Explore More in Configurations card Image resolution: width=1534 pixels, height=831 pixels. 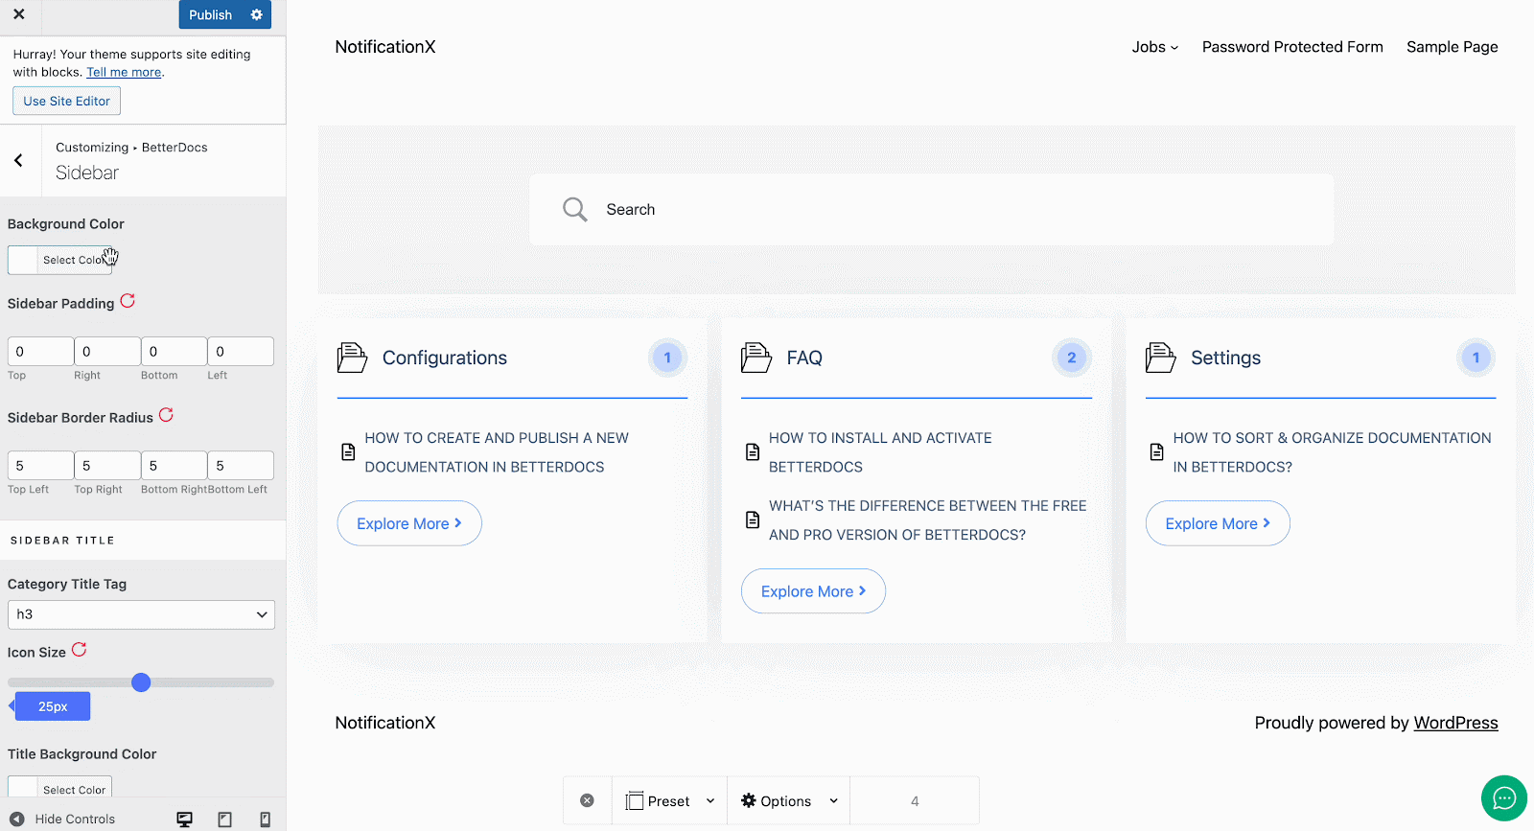coord(409,523)
